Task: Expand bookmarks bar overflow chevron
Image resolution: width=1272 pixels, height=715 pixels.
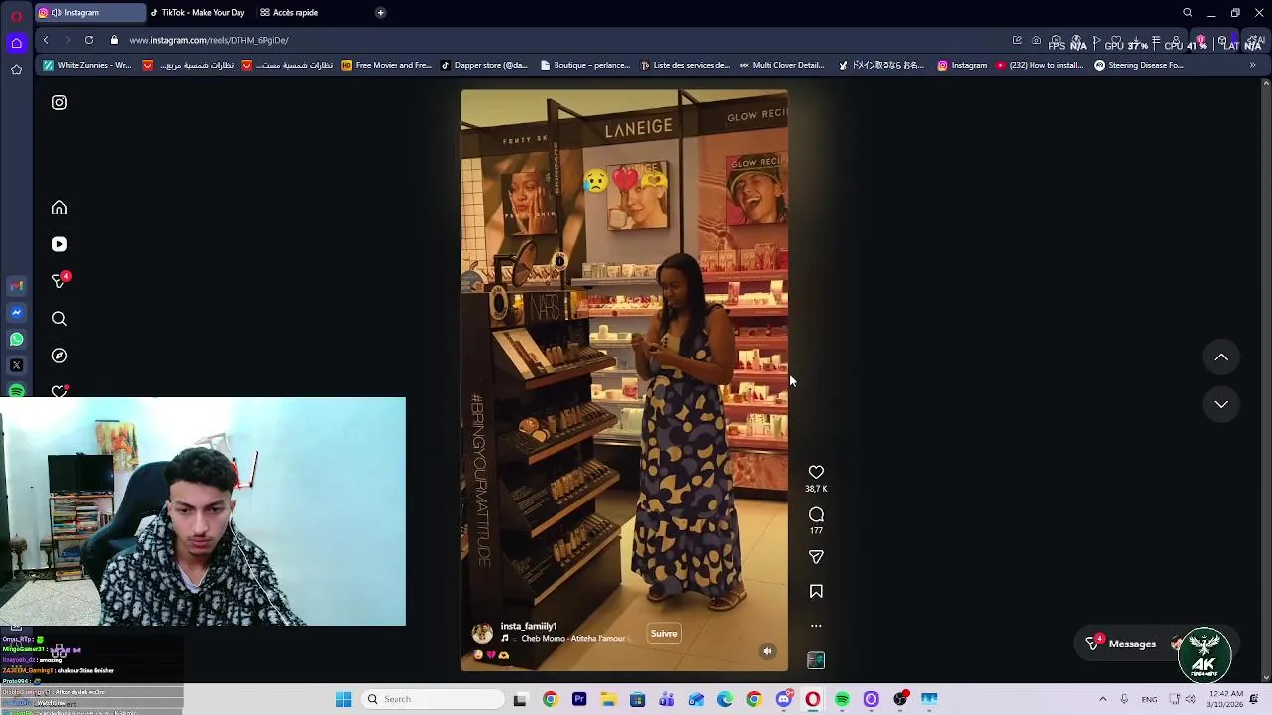Action: pos(1252,66)
